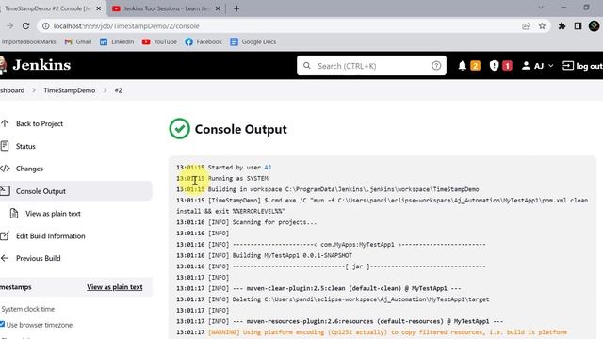The height and width of the screenshot is (339, 603).
Task: Open the Gmail bookmark
Action: [78, 41]
